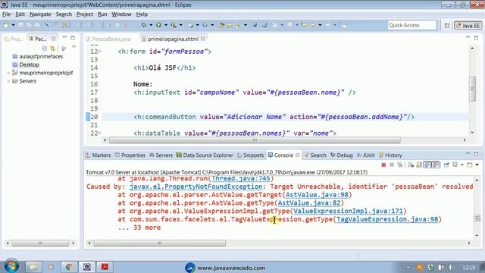Click the Open Perspective icon
Screen dimensions: 485x273
pos(447,26)
